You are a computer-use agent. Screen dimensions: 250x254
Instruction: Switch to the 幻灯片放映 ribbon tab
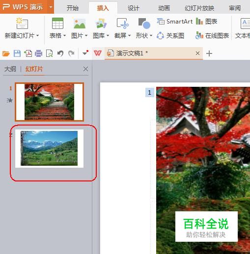pos(199,8)
